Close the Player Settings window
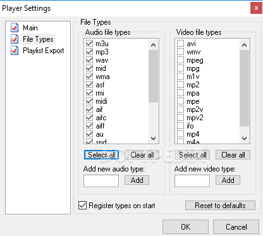This screenshot has width=263, height=236. [256, 8]
